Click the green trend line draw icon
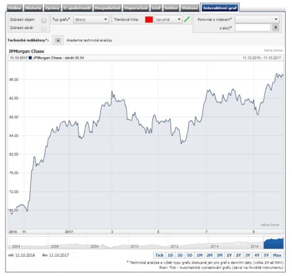 [187, 19]
